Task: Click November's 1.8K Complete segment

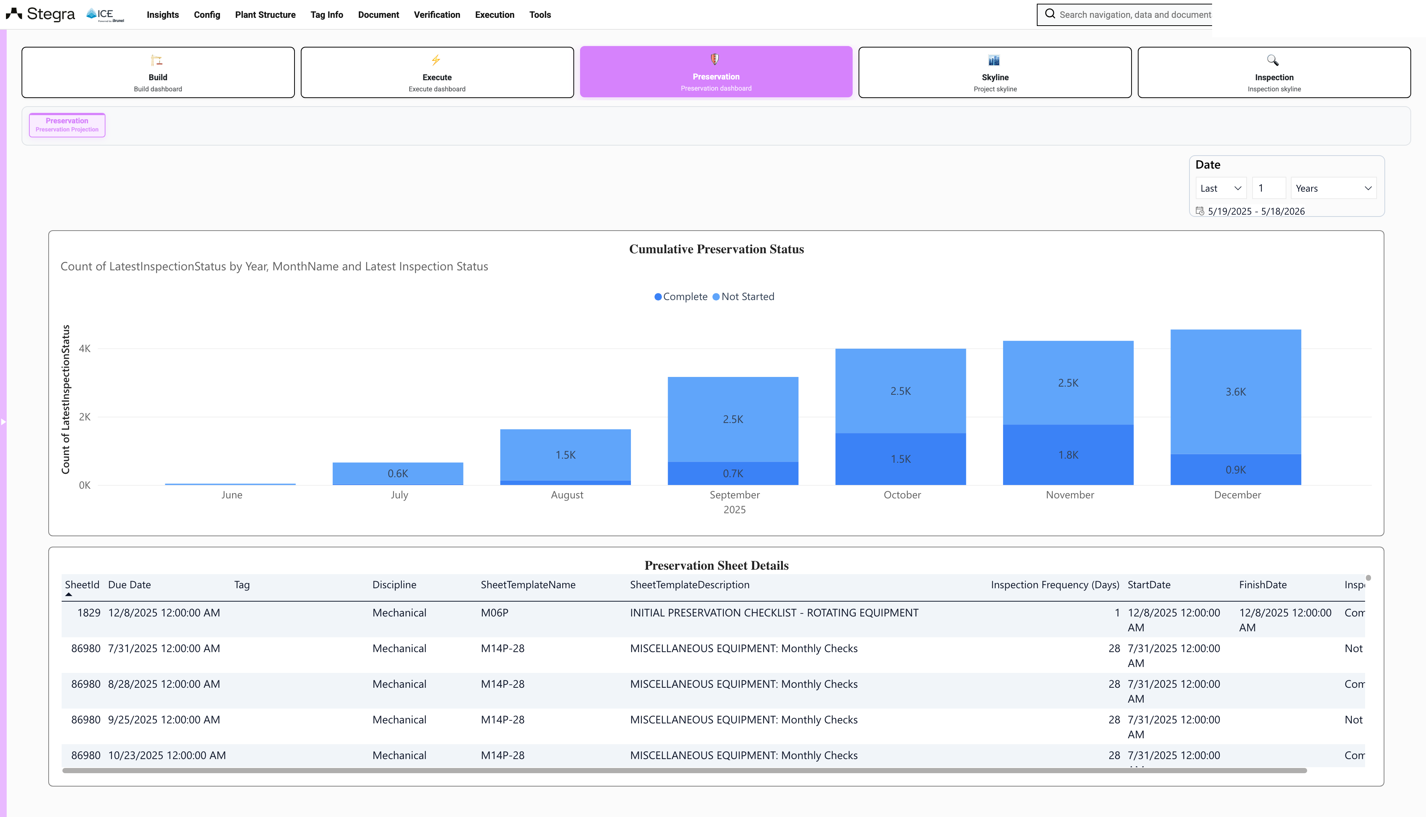Action: click(x=1068, y=455)
